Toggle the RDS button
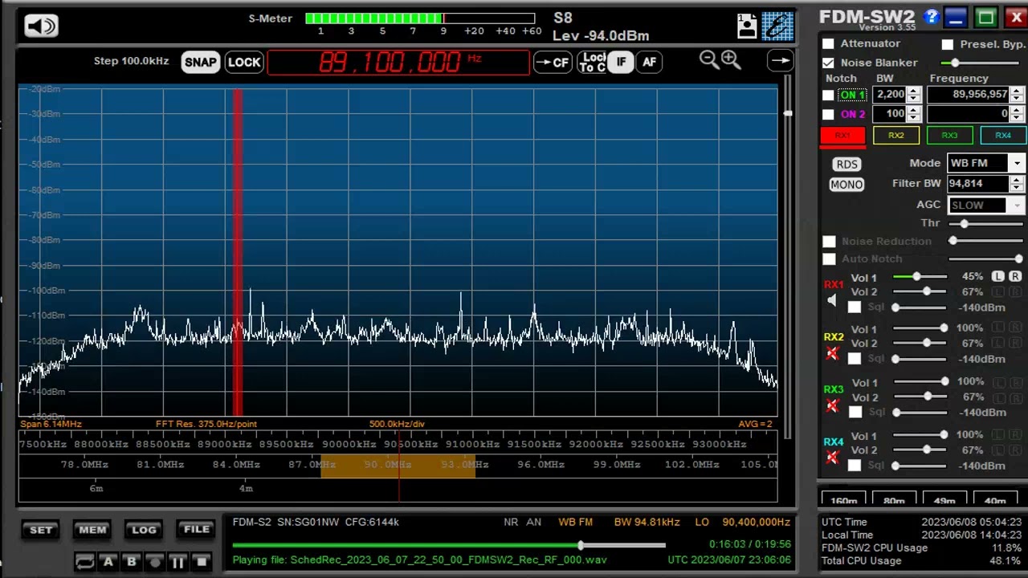Screen dimensions: 1028x578 point(846,164)
